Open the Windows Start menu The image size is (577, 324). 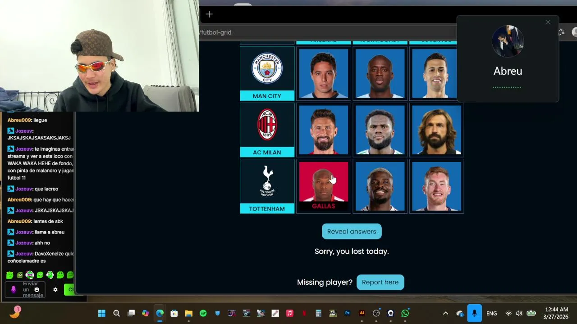[x=102, y=313]
